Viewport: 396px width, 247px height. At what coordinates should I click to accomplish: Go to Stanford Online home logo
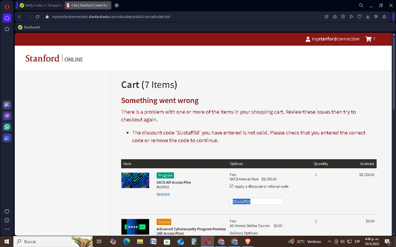coord(54,58)
